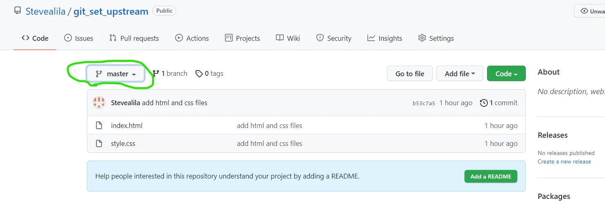Open the Security tab
The height and width of the screenshot is (203, 605).
pos(334,38)
